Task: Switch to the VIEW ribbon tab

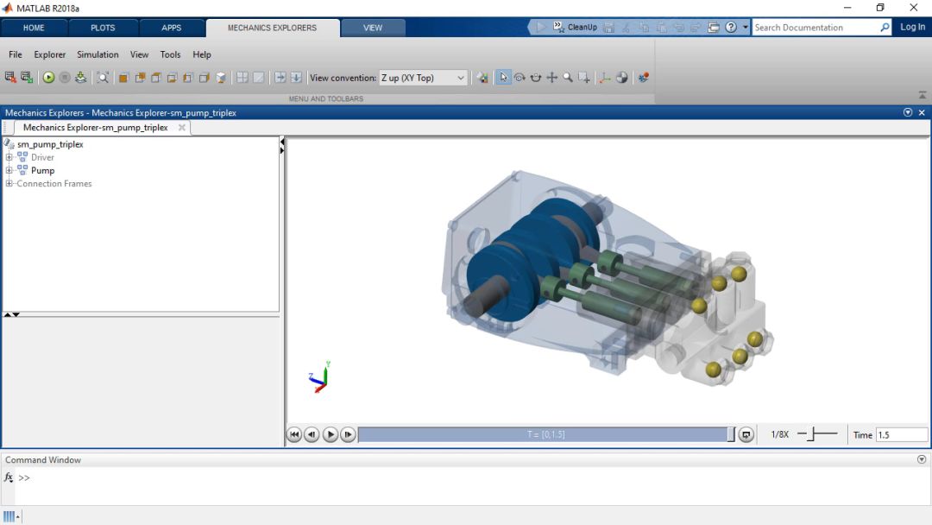Action: 373,28
